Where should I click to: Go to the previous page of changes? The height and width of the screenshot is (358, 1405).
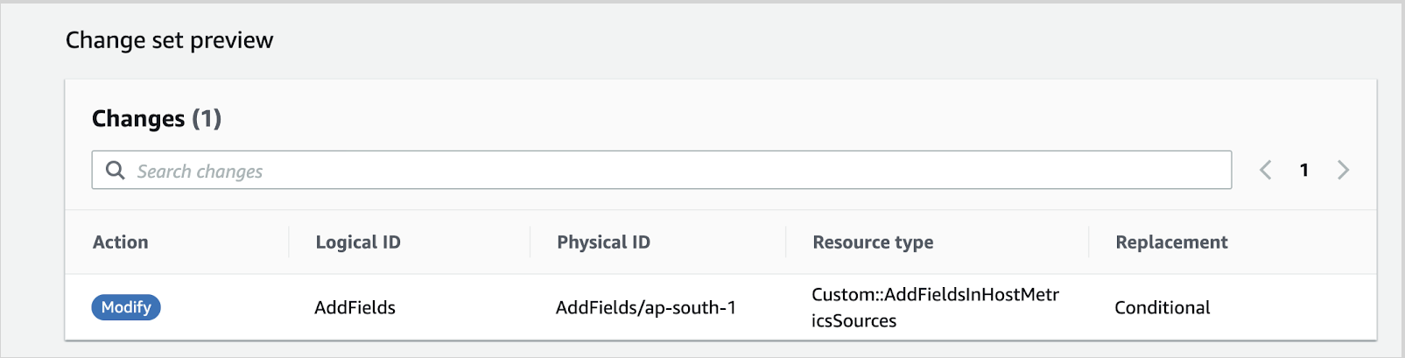pyautogui.click(x=1265, y=170)
